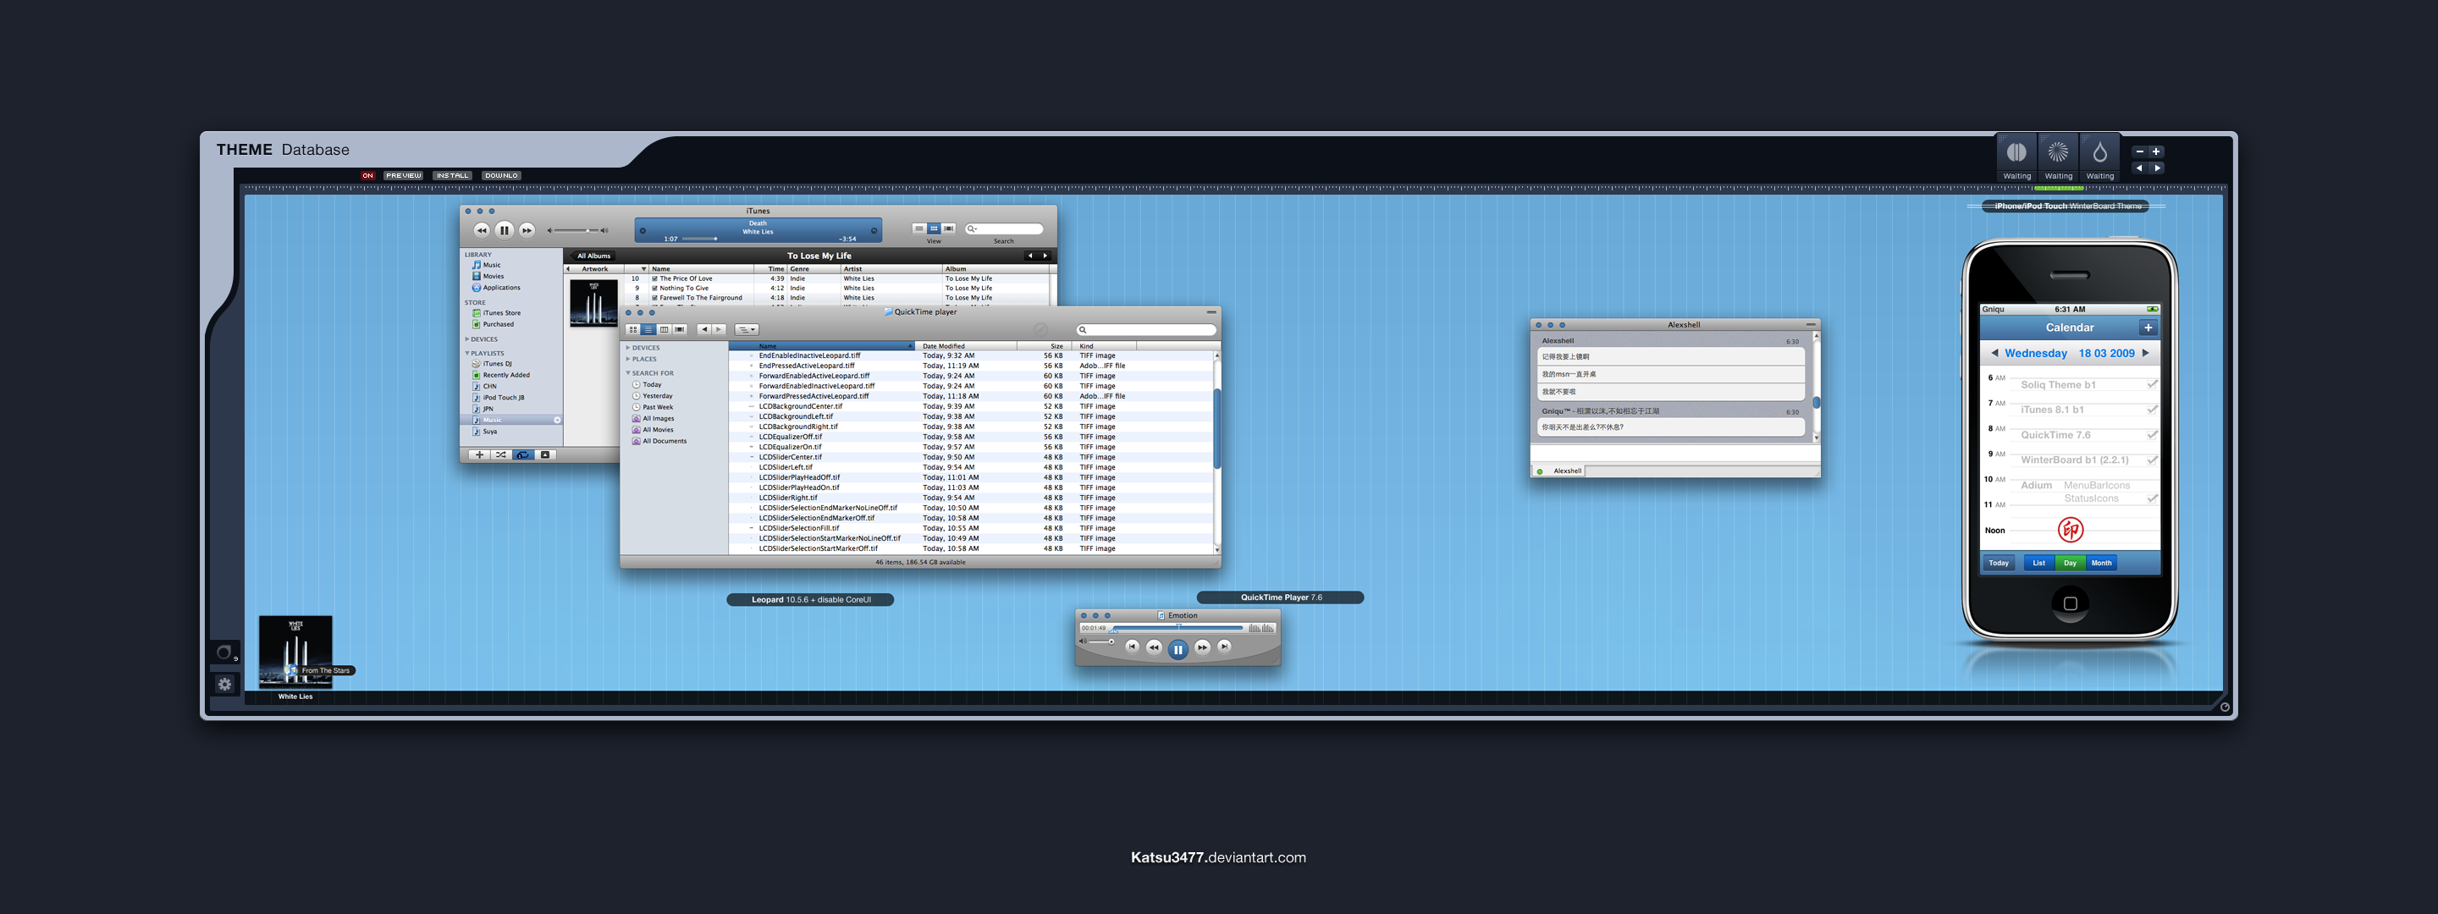The height and width of the screenshot is (914, 2438).
Task: Uncheck Farewell To The Fairground track
Action: 654,298
